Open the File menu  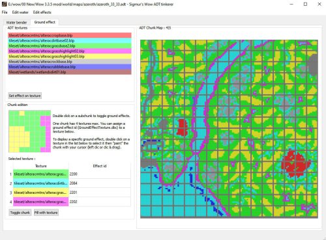(x=5, y=12)
